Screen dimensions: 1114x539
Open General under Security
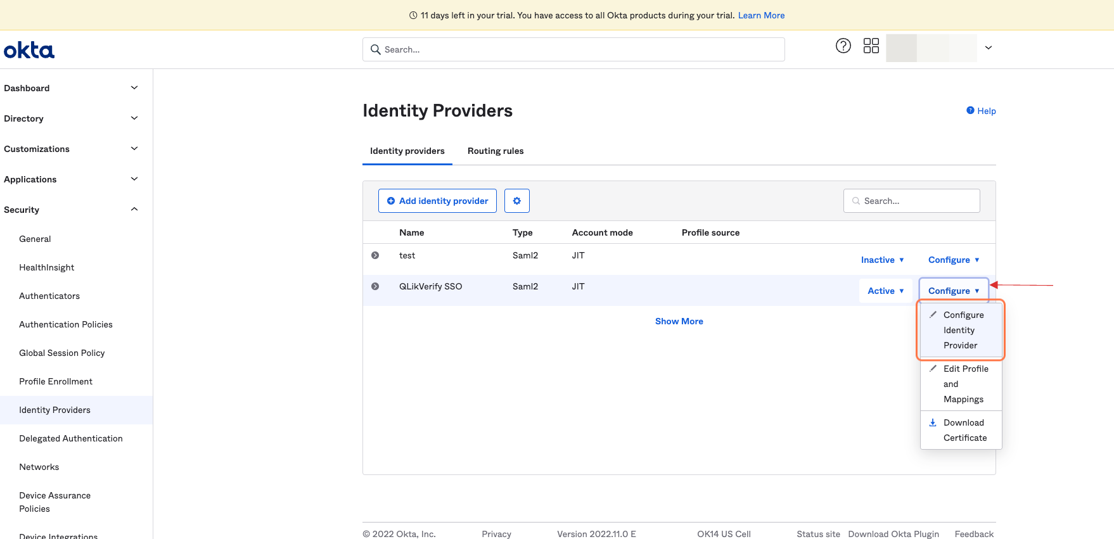35,239
